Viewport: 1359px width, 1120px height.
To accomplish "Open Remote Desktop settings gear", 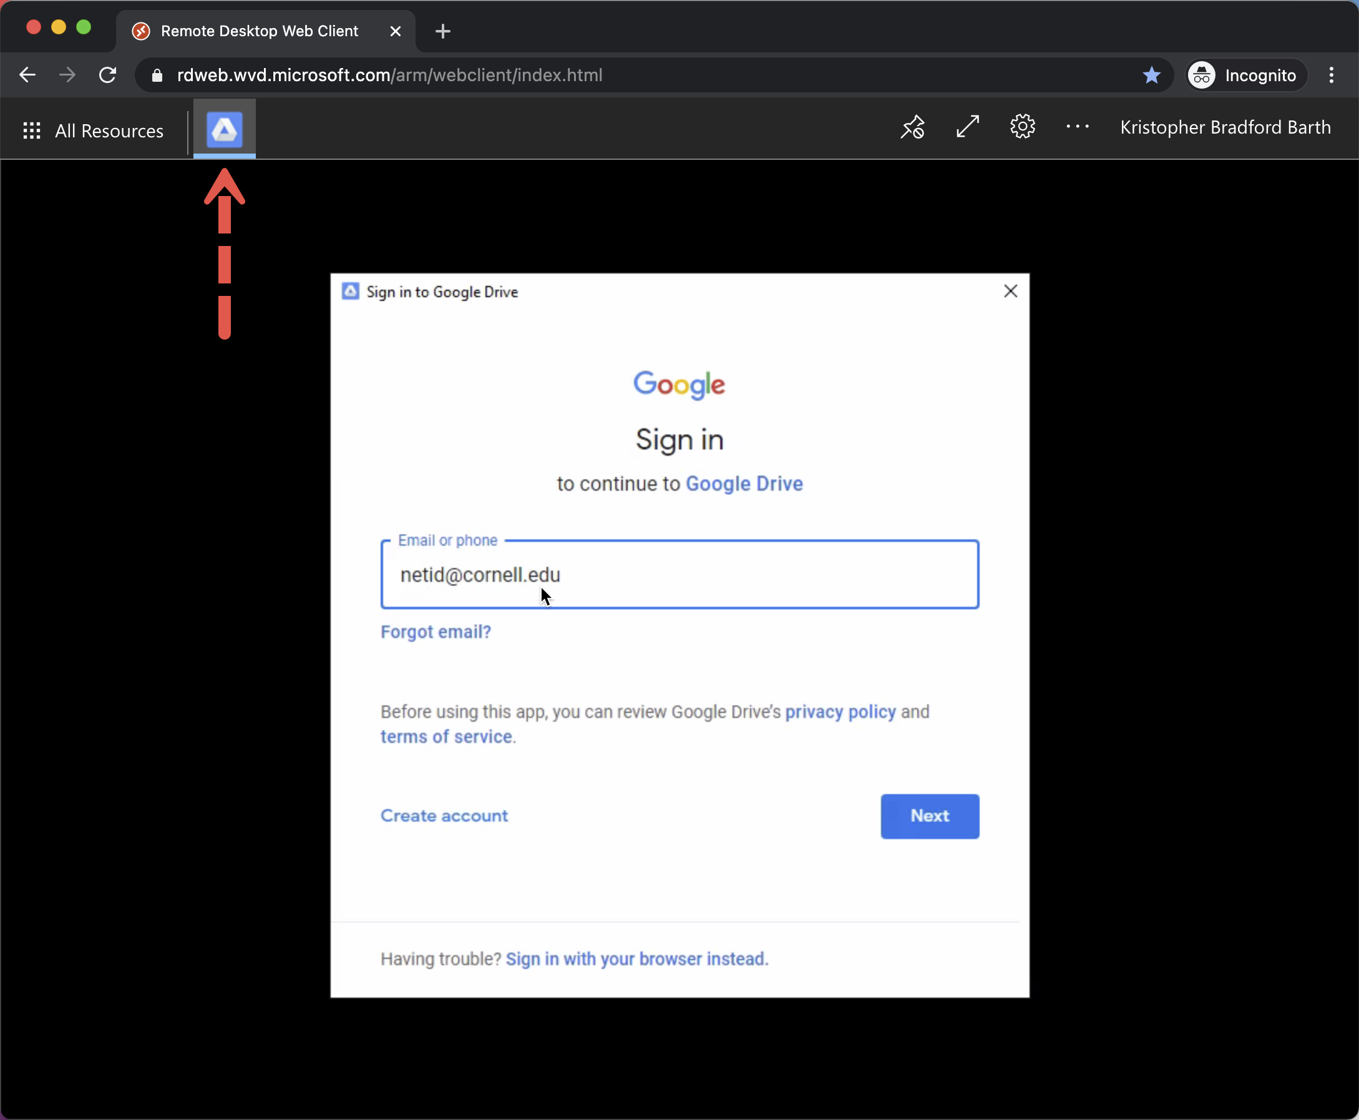I will coord(1023,127).
